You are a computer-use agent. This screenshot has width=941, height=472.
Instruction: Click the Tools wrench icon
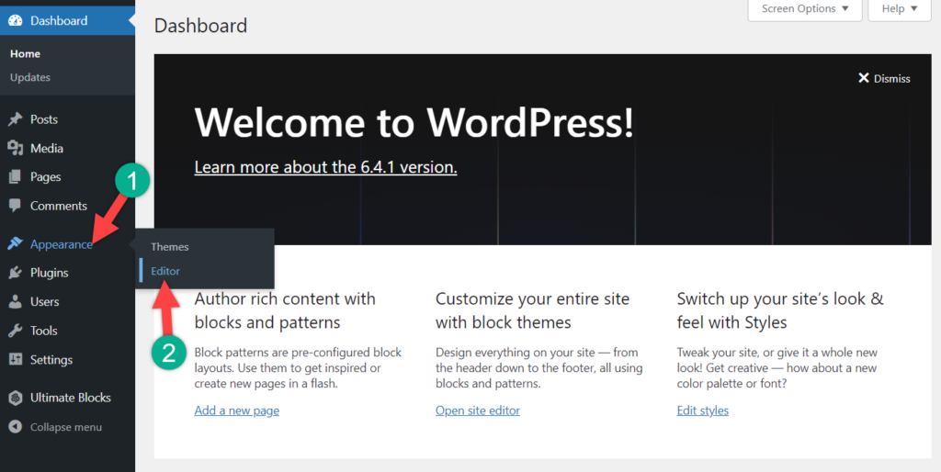point(15,331)
